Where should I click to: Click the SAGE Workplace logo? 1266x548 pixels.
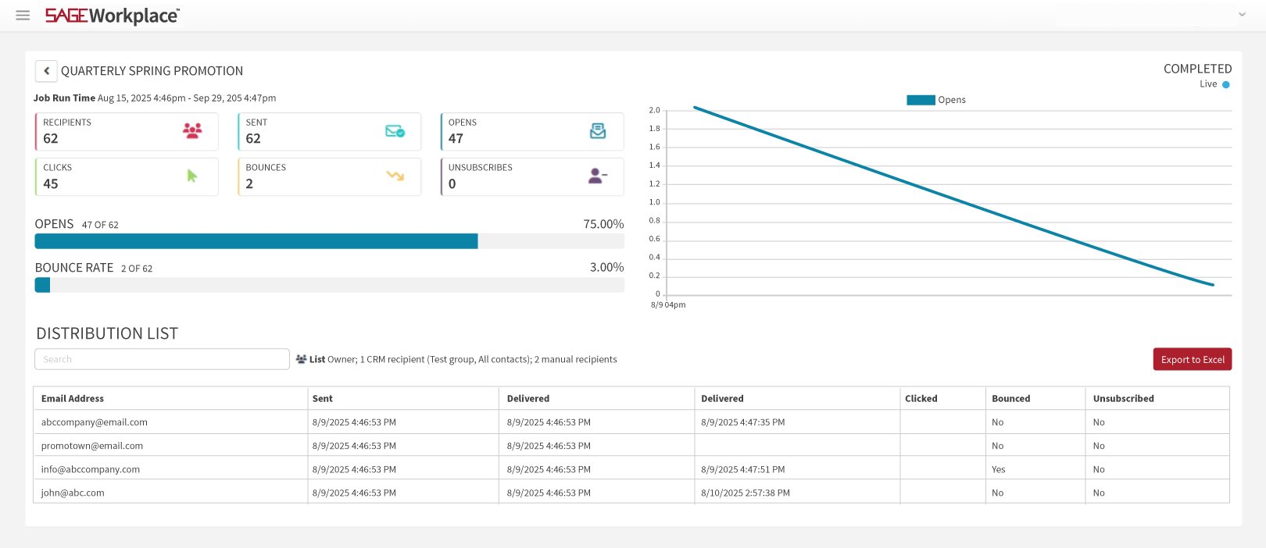click(112, 16)
